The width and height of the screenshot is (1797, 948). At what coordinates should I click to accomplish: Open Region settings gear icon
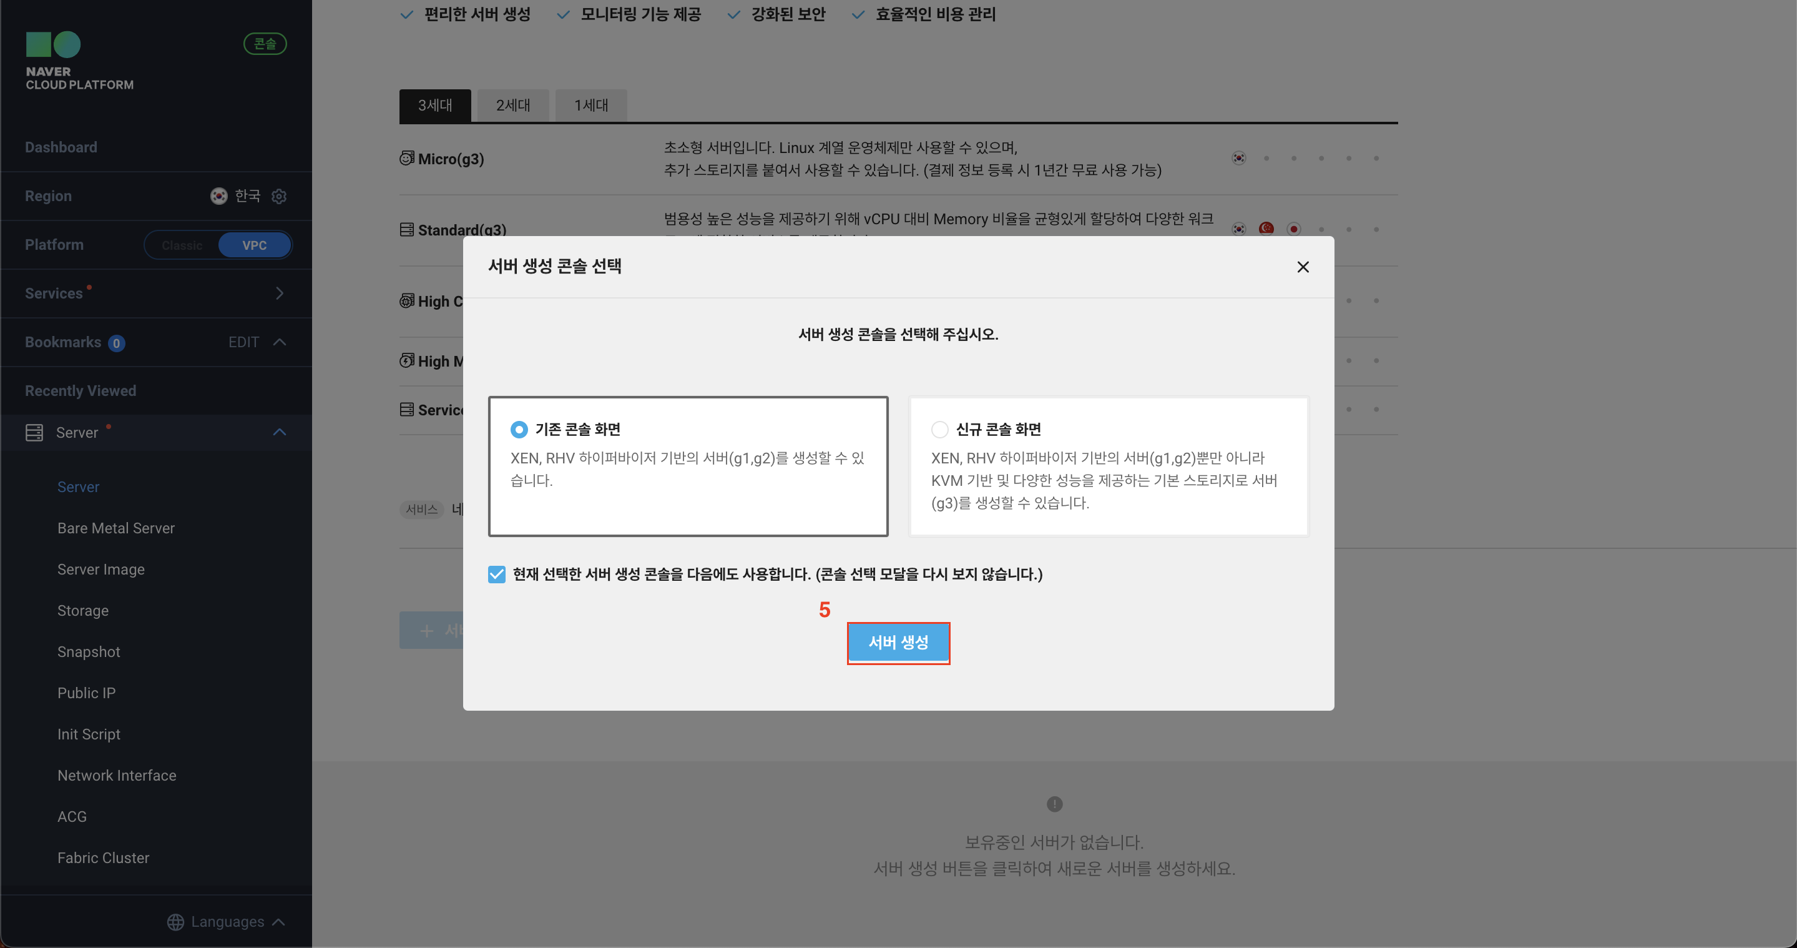tap(279, 196)
